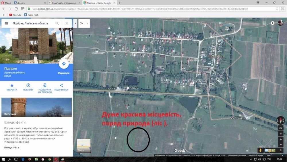Clear the Maps search box

tap(67, 23)
